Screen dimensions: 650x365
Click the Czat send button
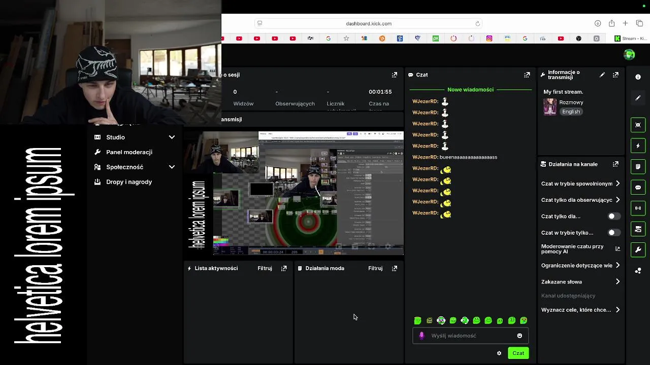tap(518, 353)
